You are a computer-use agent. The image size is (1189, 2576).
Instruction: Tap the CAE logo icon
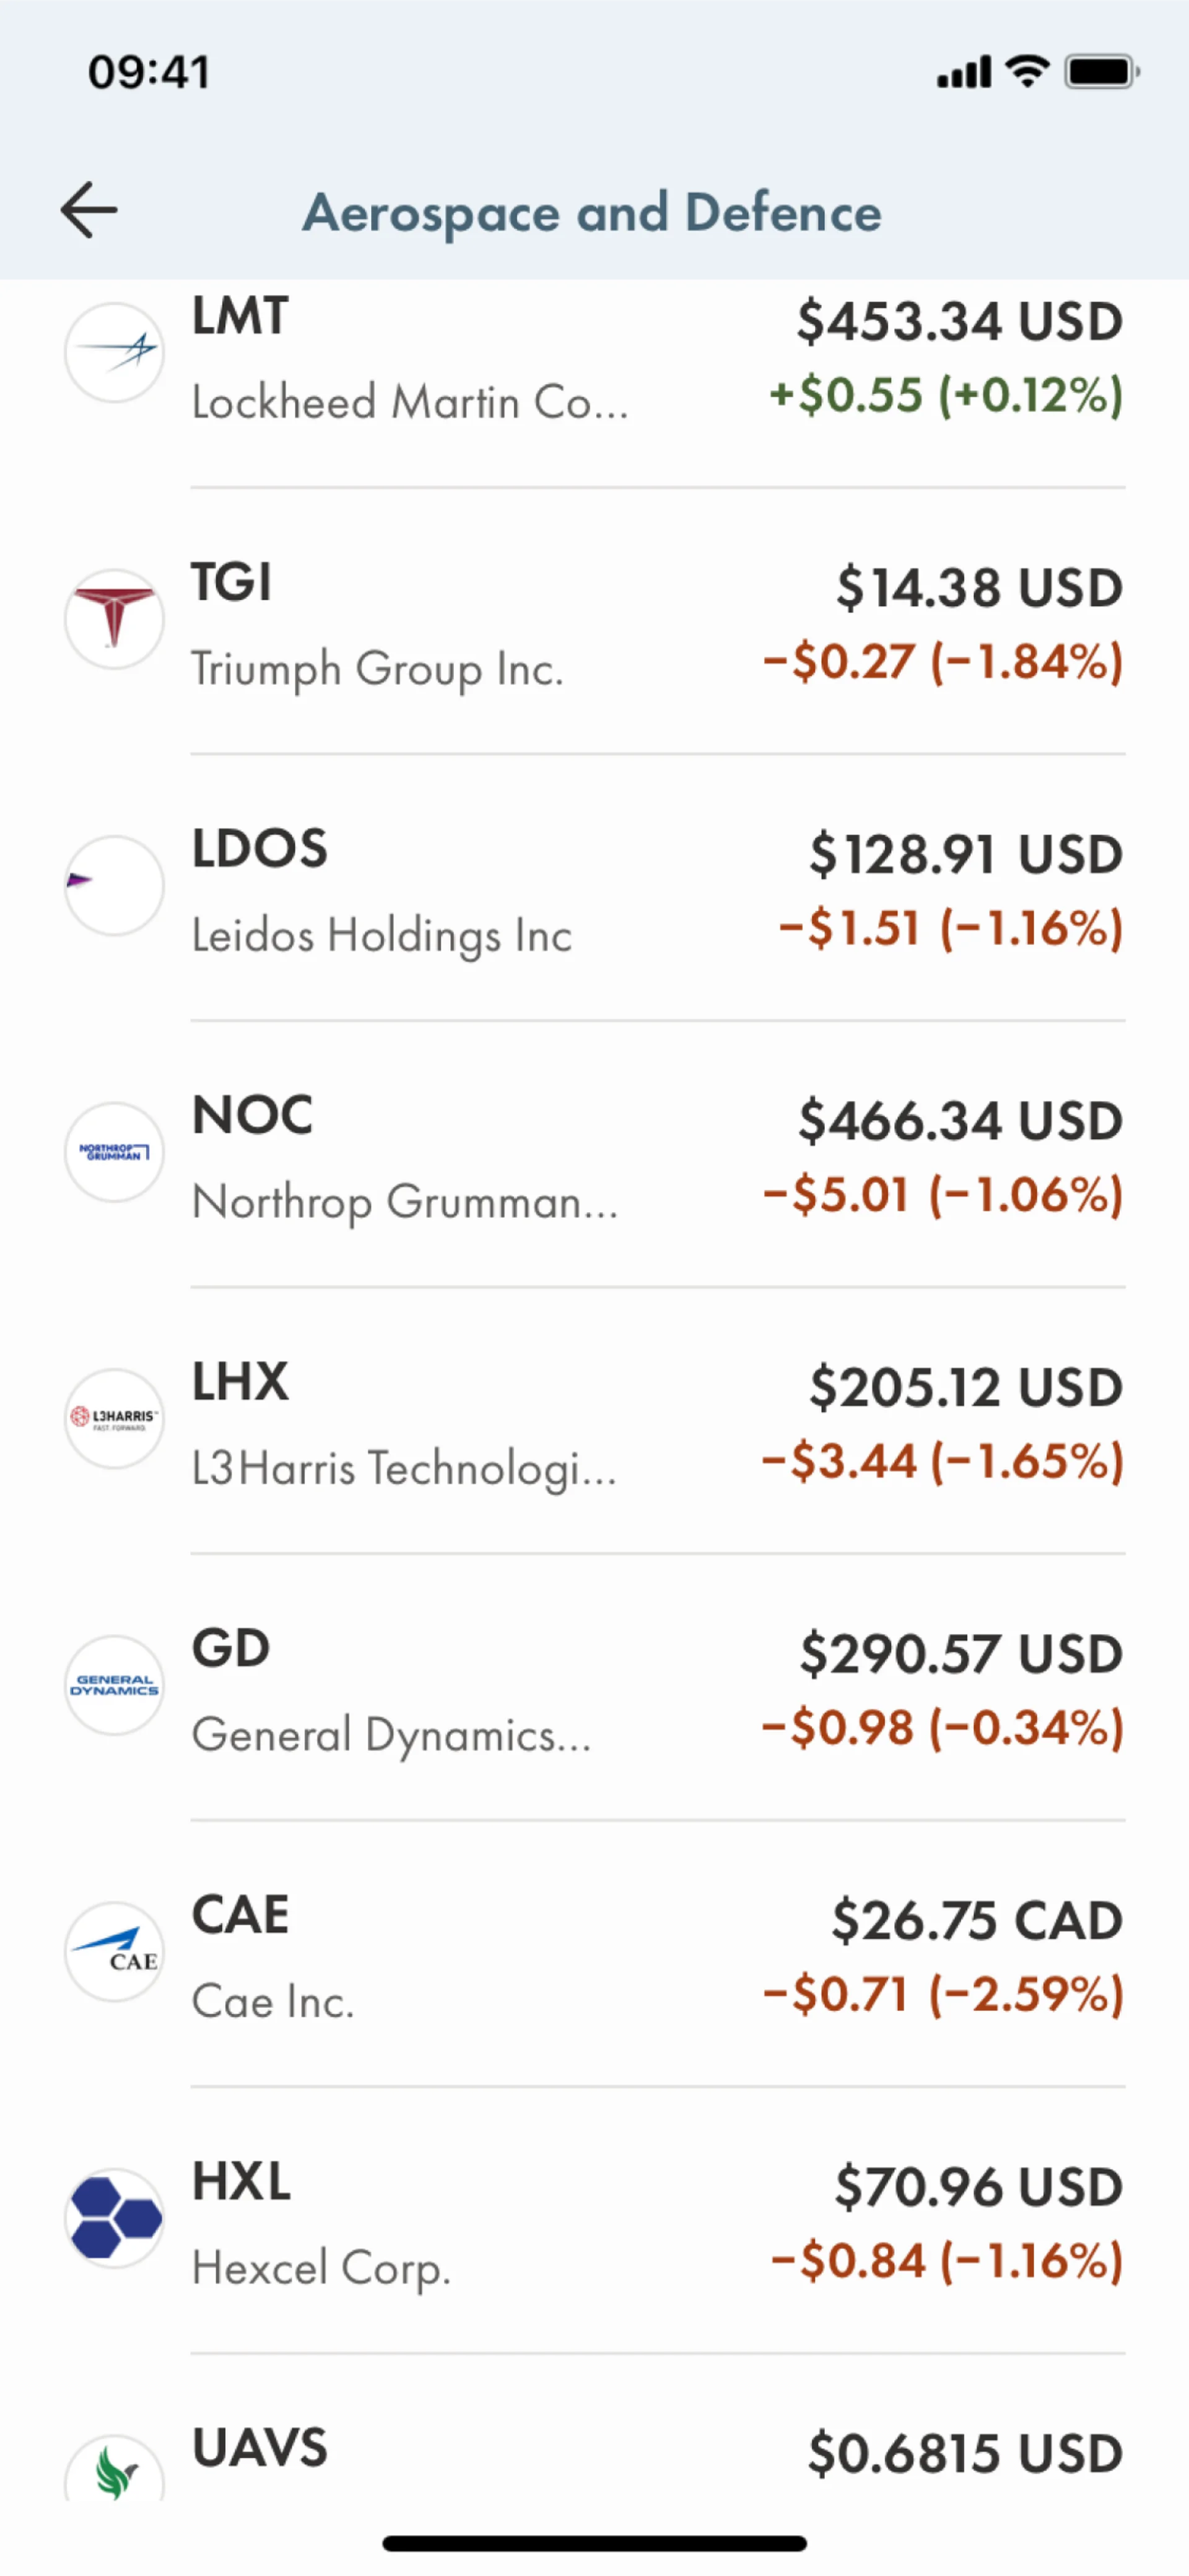(x=115, y=1951)
